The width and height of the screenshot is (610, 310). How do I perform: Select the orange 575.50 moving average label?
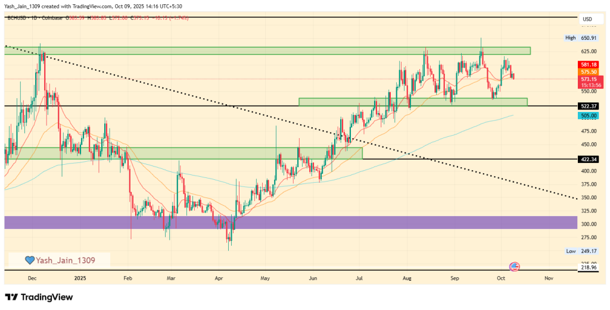(x=588, y=71)
